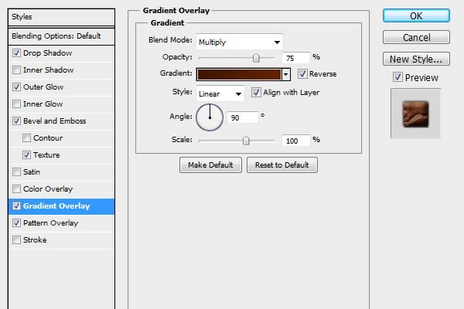Screen dimensions: 464x309
Task: Open the Pattern Overlay settings row
Action: pos(62,223)
